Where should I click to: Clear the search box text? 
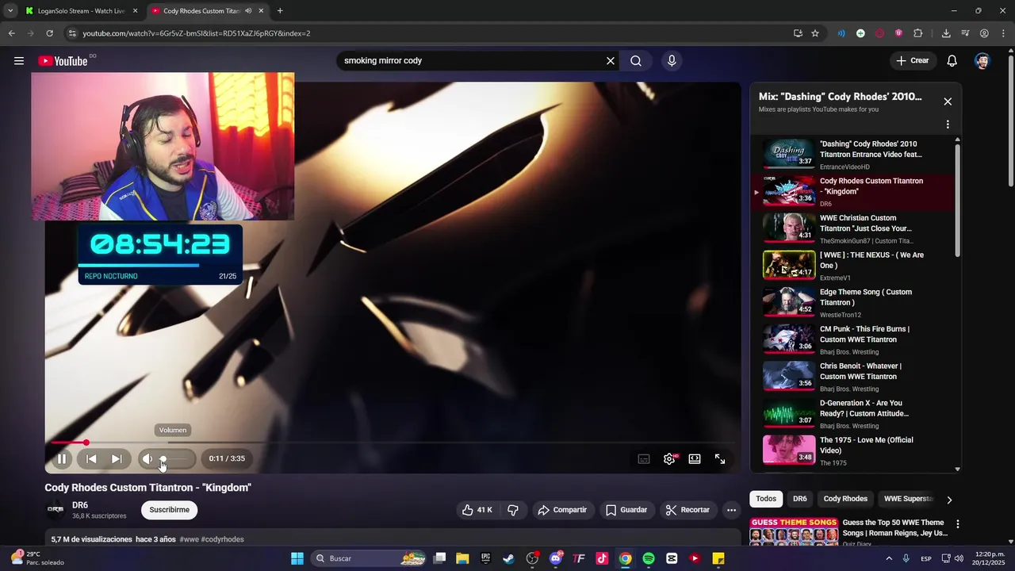611,61
